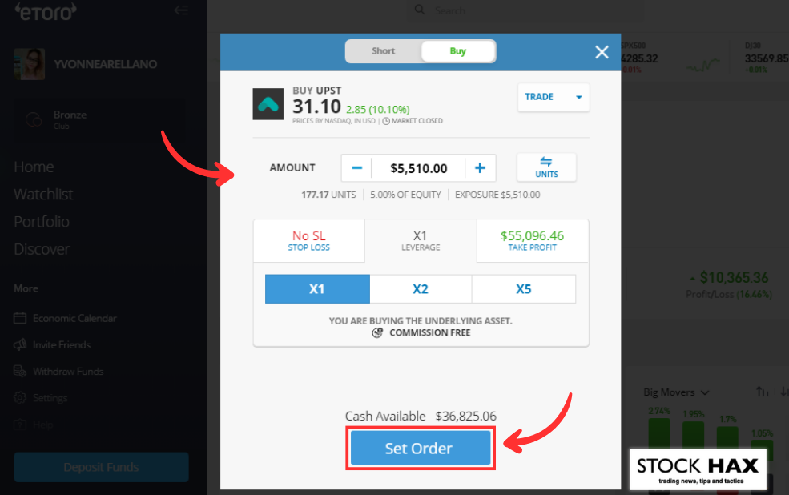789x495 pixels.
Task: Click the Set Order button
Action: coord(421,448)
